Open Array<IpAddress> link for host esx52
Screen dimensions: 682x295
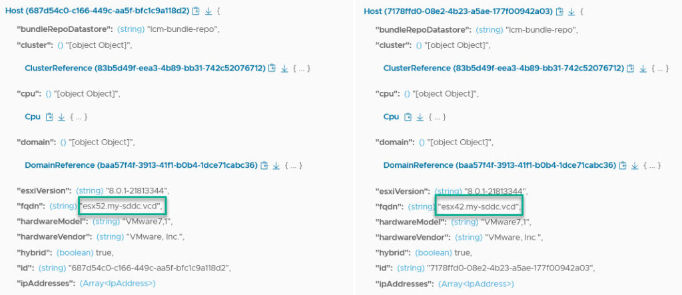(117, 284)
